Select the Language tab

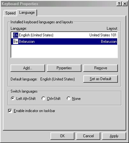coord(27,13)
